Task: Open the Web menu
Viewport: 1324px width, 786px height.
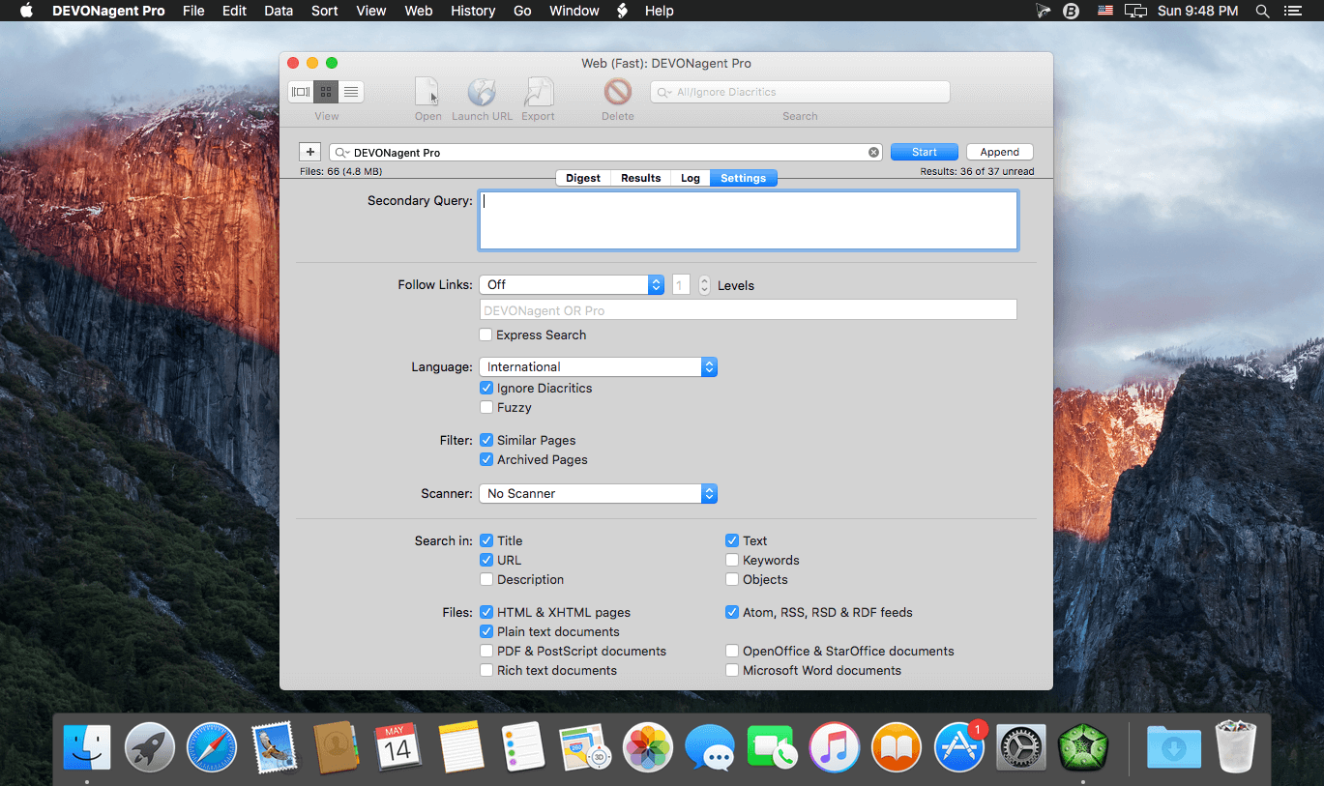Action: tap(419, 11)
